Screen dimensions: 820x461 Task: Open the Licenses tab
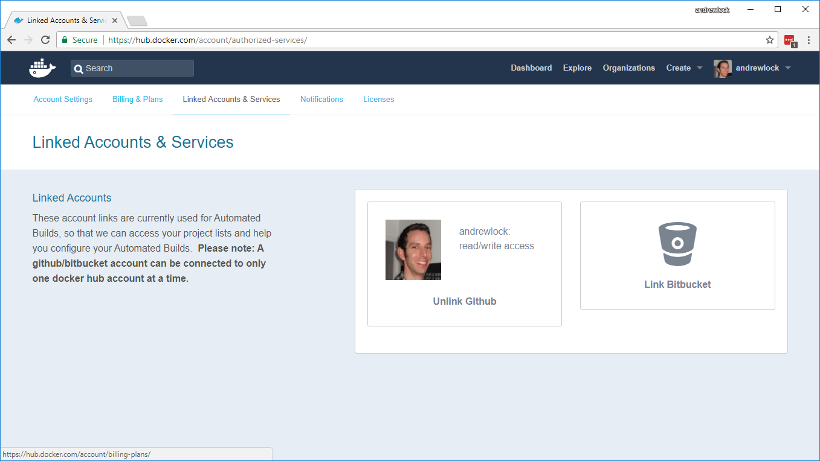pyautogui.click(x=379, y=100)
